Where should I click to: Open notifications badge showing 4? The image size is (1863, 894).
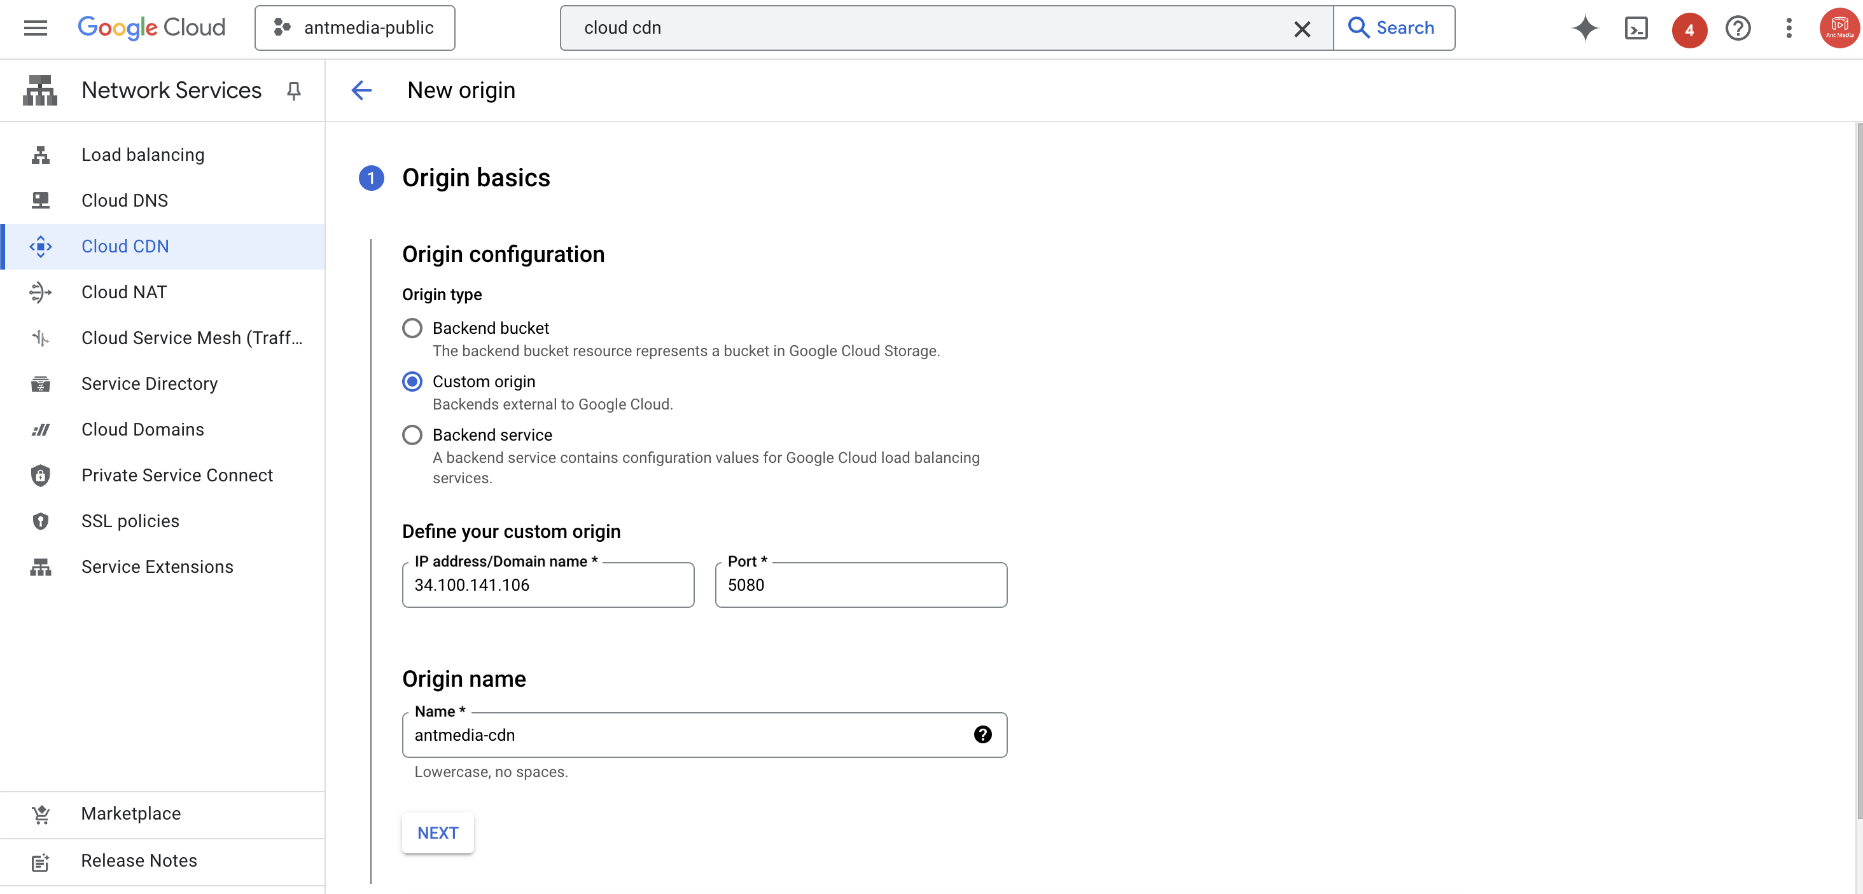[1689, 30]
